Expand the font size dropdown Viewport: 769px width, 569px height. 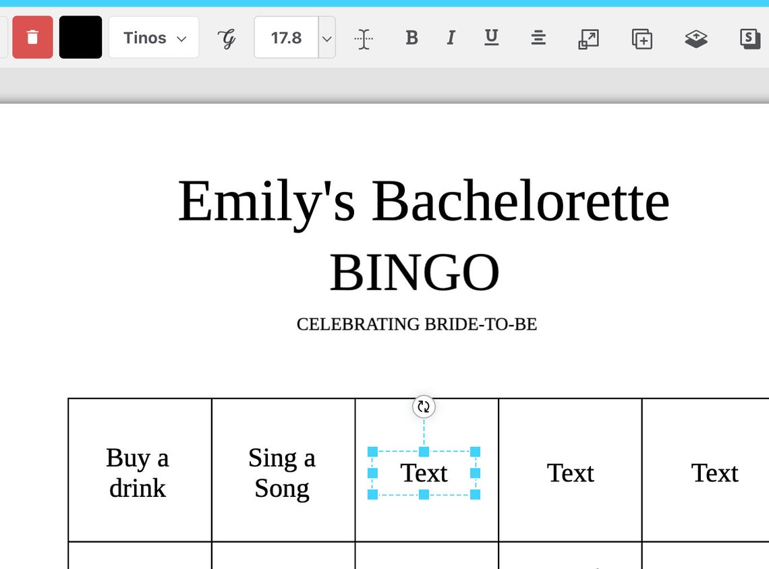point(326,38)
